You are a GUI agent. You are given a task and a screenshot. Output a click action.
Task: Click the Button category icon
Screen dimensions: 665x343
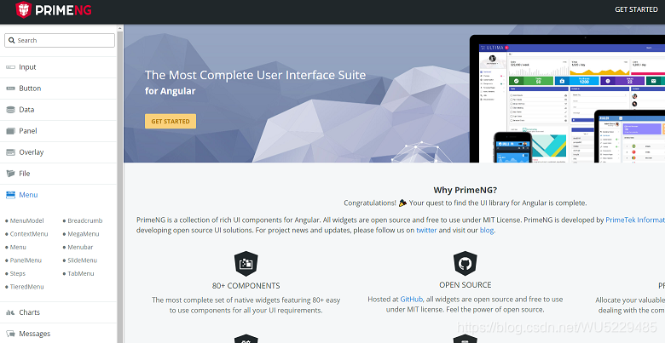(x=10, y=89)
